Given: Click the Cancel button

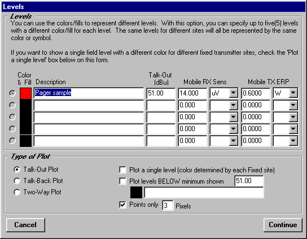Looking at the screenshot, I should point(25,225).
